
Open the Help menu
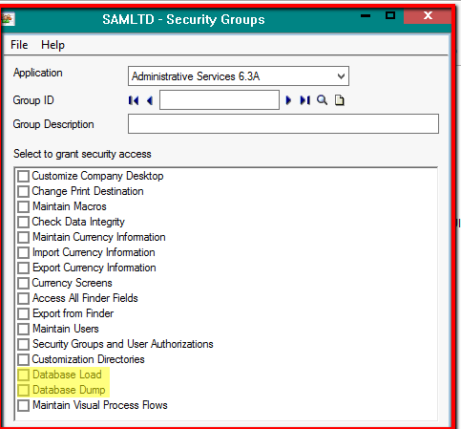pyautogui.click(x=52, y=45)
